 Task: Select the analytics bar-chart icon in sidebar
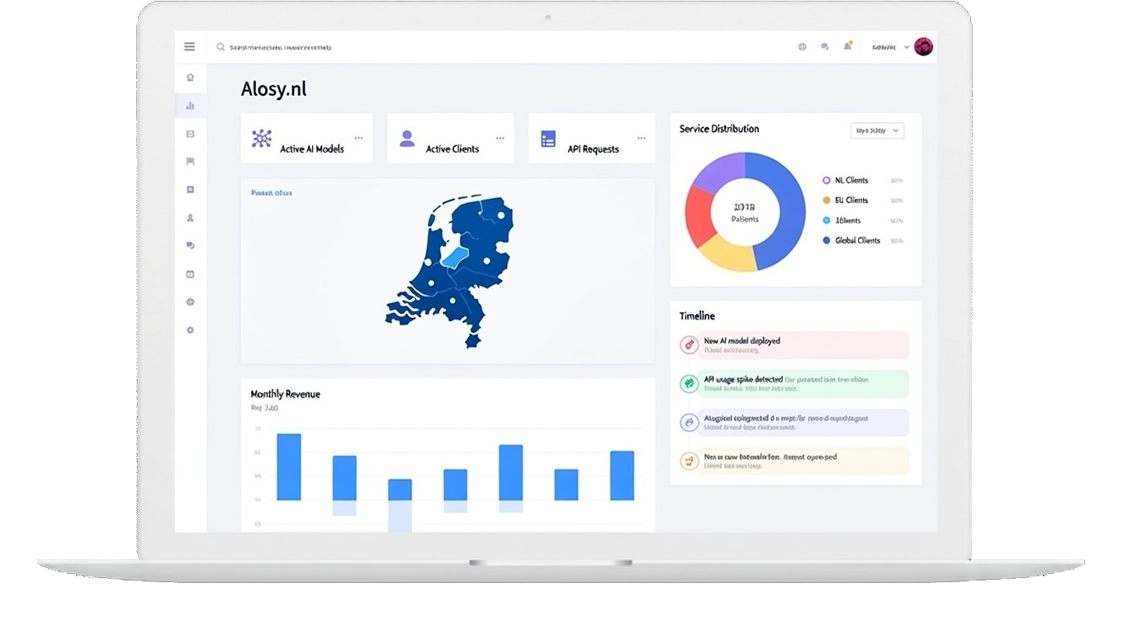tap(189, 105)
